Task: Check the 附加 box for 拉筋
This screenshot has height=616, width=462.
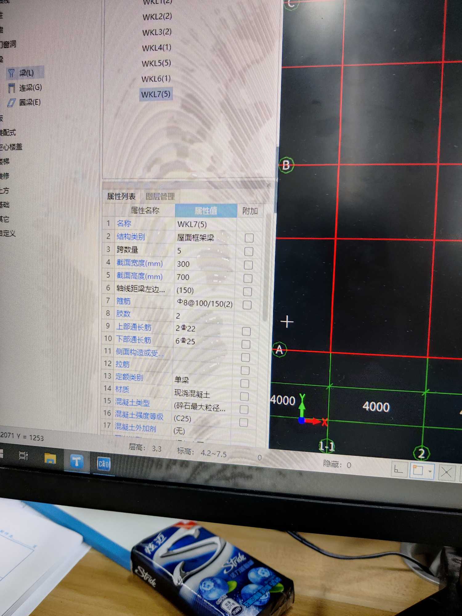Action: tap(245, 371)
